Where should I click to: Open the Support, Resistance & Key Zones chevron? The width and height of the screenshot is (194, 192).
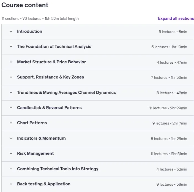[x=11, y=77]
